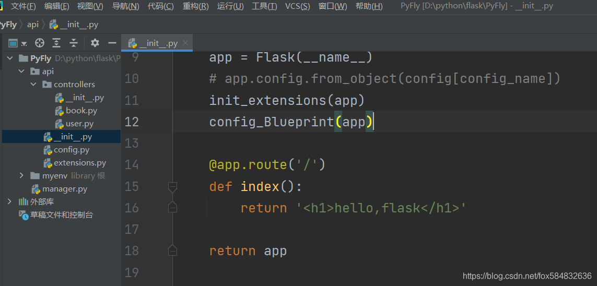Click the collapse all icon in project toolbar
Screen dimensions: 597x286
[x=74, y=43]
